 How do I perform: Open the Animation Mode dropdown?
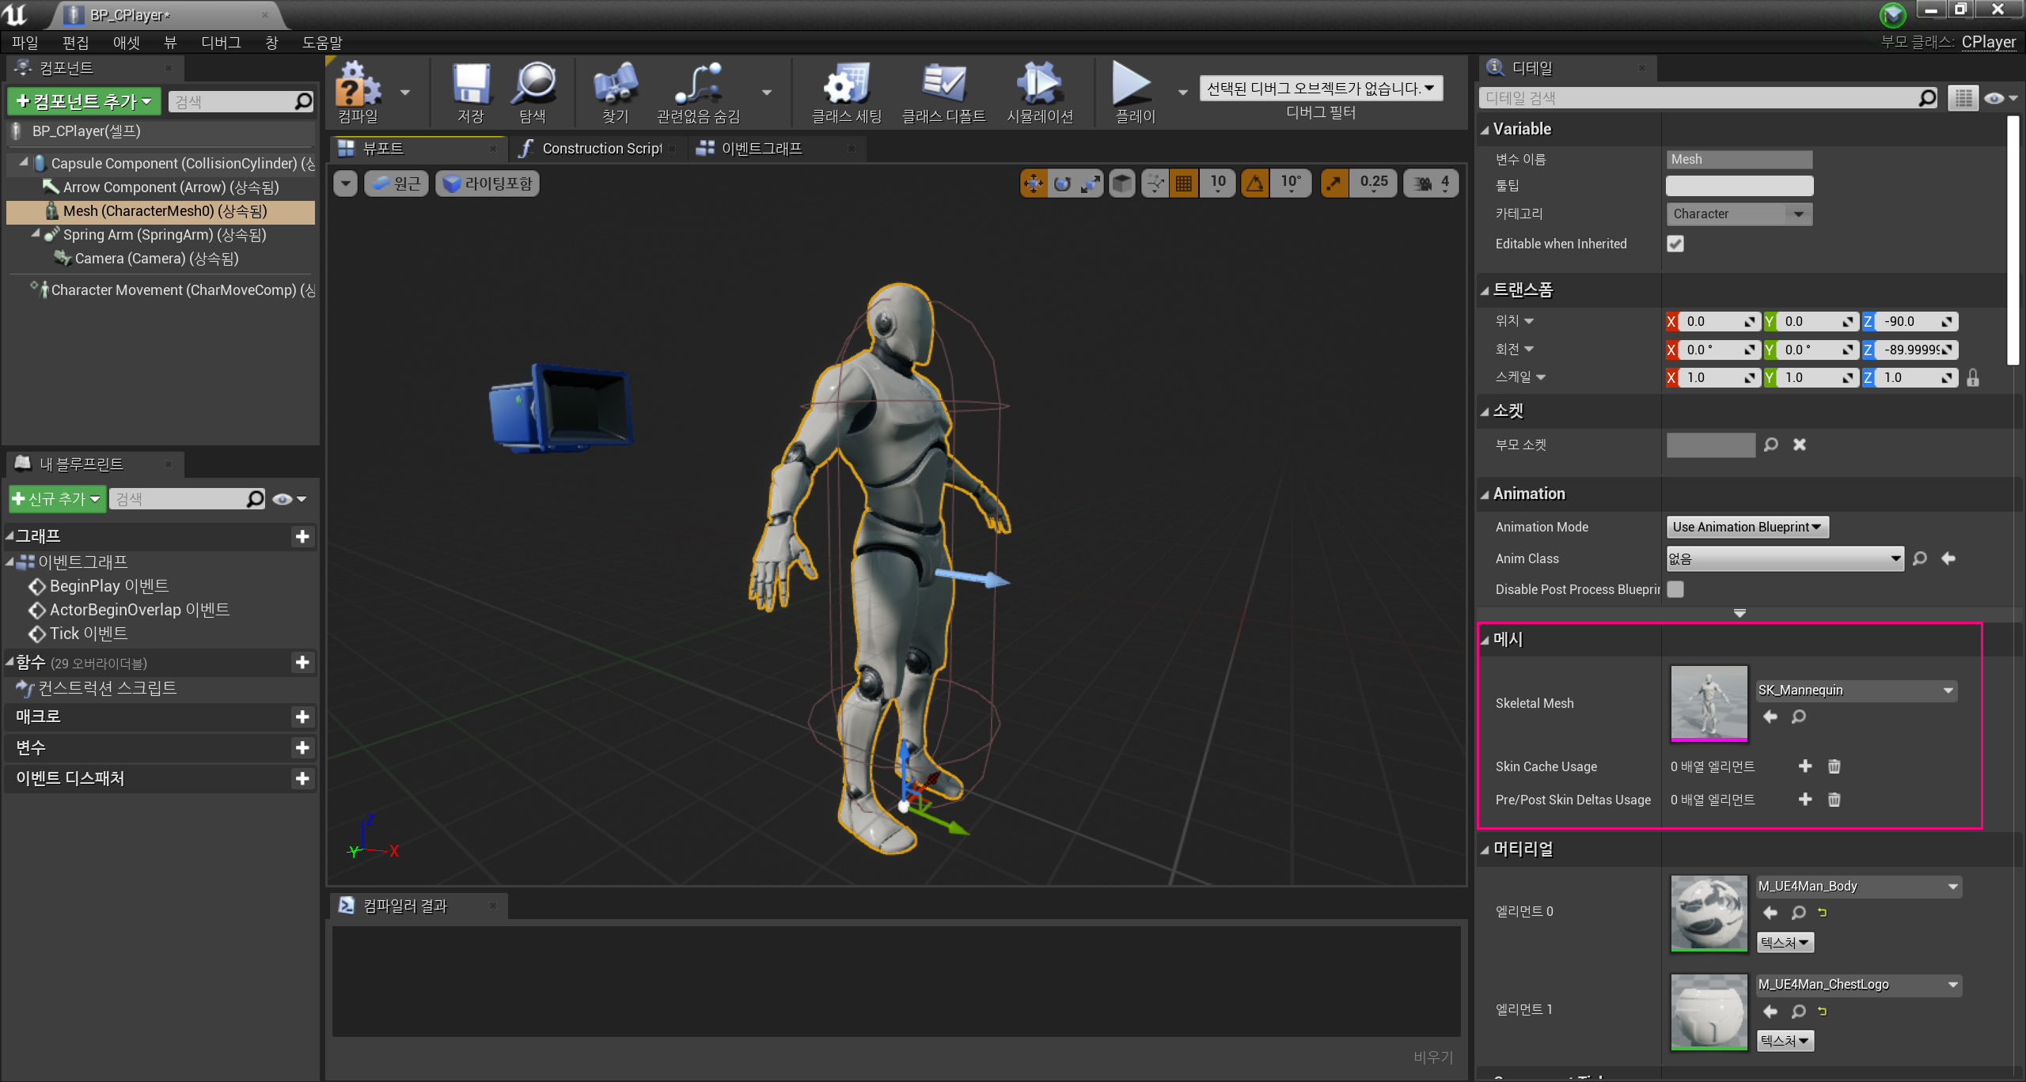1747,527
